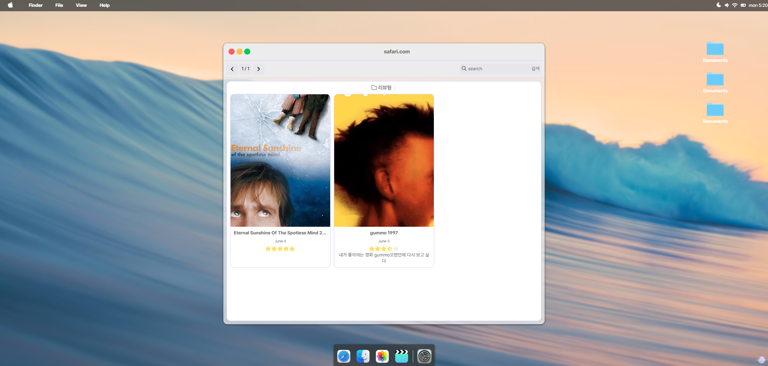This screenshot has height=366, width=768.
Task: Go forward with the right arrow
Action: pos(259,69)
